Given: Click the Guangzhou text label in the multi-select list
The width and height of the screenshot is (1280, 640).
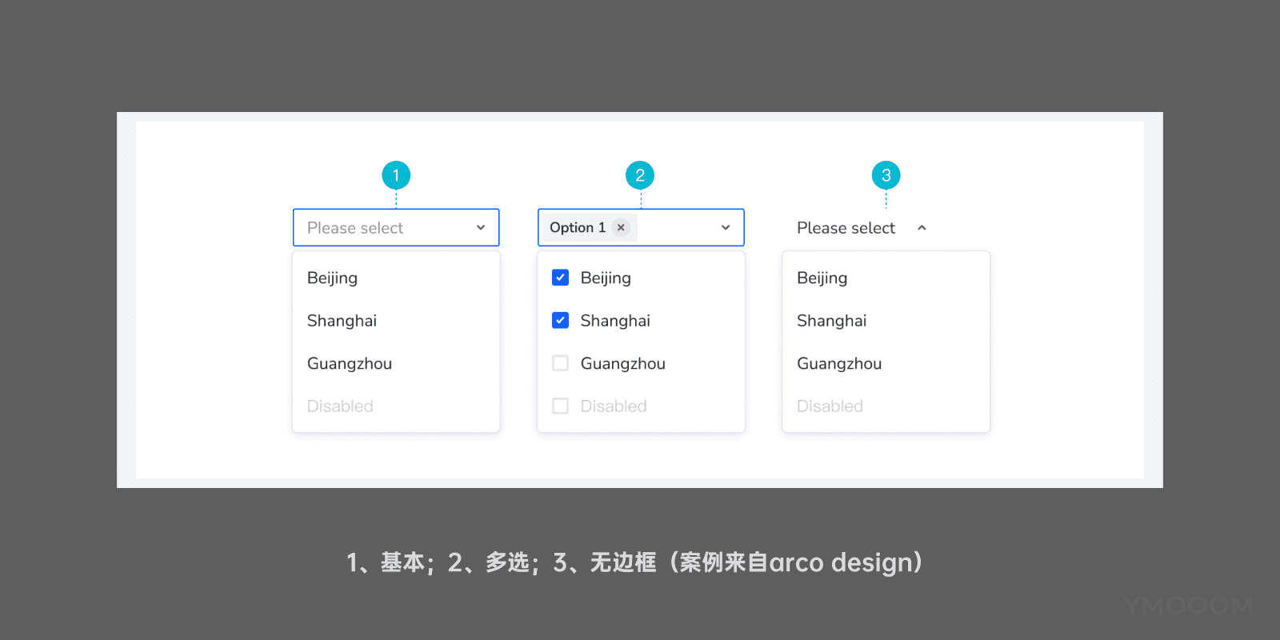Looking at the screenshot, I should pyautogui.click(x=623, y=363).
